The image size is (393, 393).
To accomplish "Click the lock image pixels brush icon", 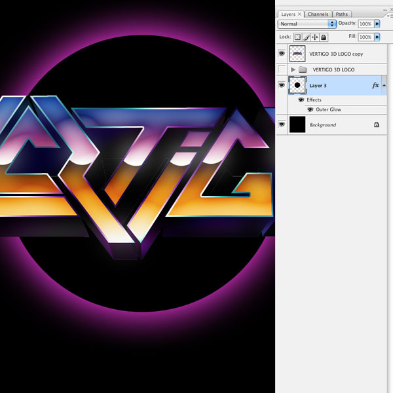I will (305, 37).
